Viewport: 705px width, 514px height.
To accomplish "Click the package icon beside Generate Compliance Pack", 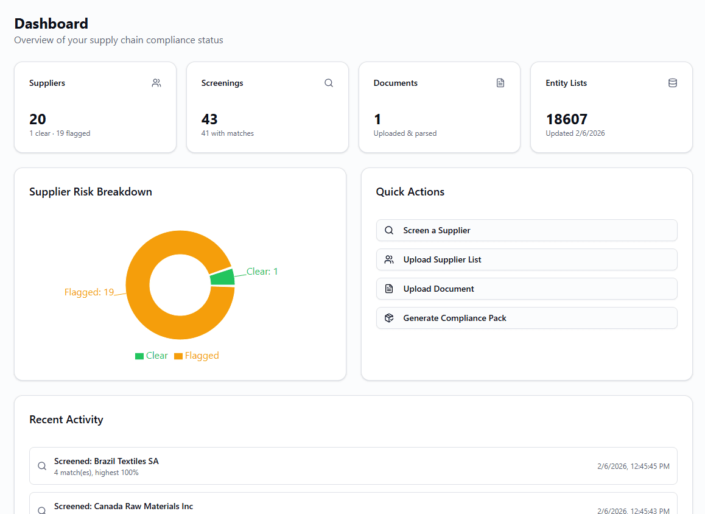I will [x=389, y=318].
